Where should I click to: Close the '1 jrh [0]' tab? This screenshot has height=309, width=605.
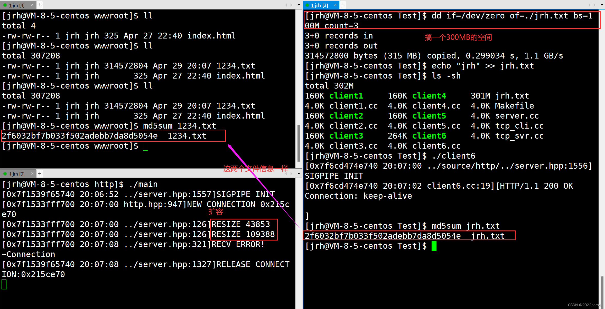tap(32, 174)
